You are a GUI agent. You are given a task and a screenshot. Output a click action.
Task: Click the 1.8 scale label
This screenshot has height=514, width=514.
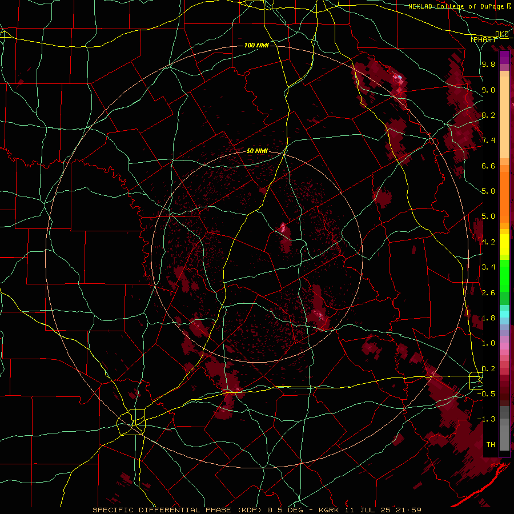488,318
